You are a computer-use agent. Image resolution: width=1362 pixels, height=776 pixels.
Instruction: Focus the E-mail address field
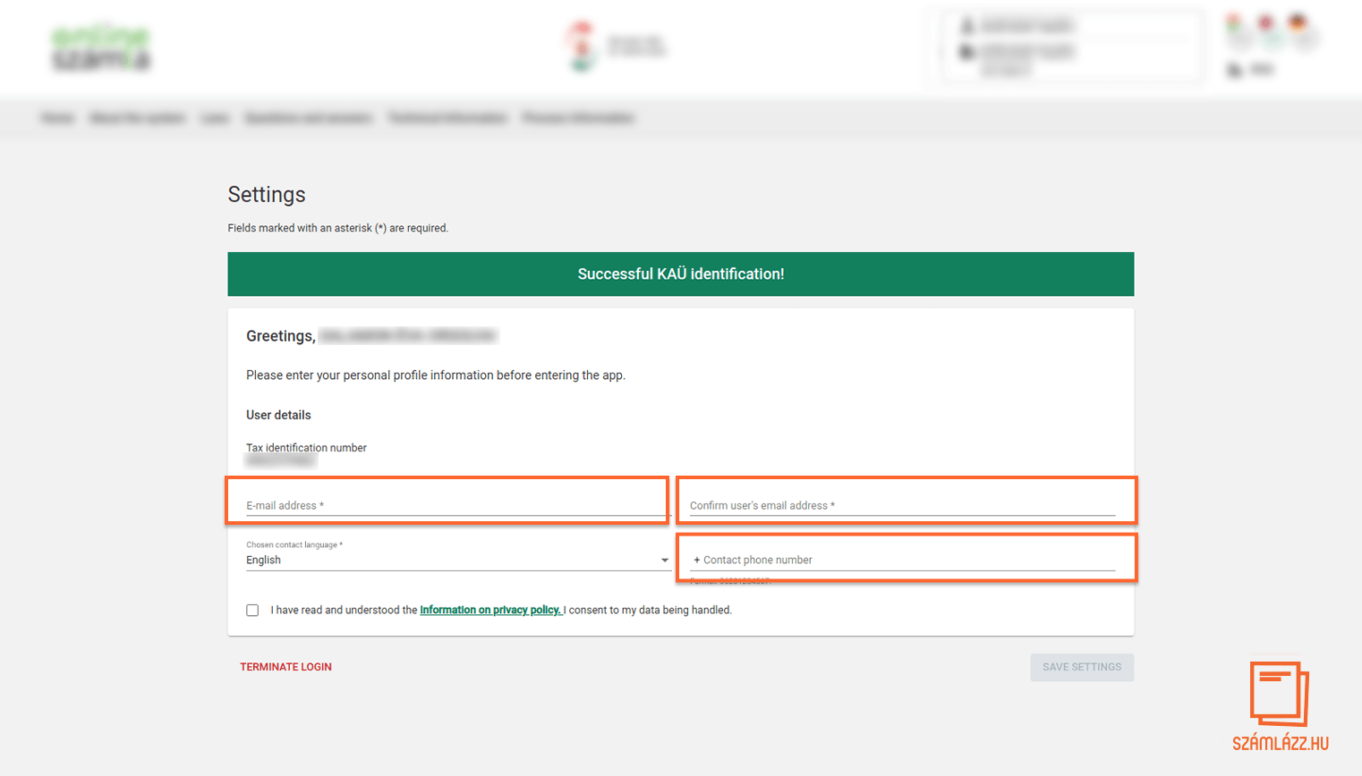coord(456,505)
